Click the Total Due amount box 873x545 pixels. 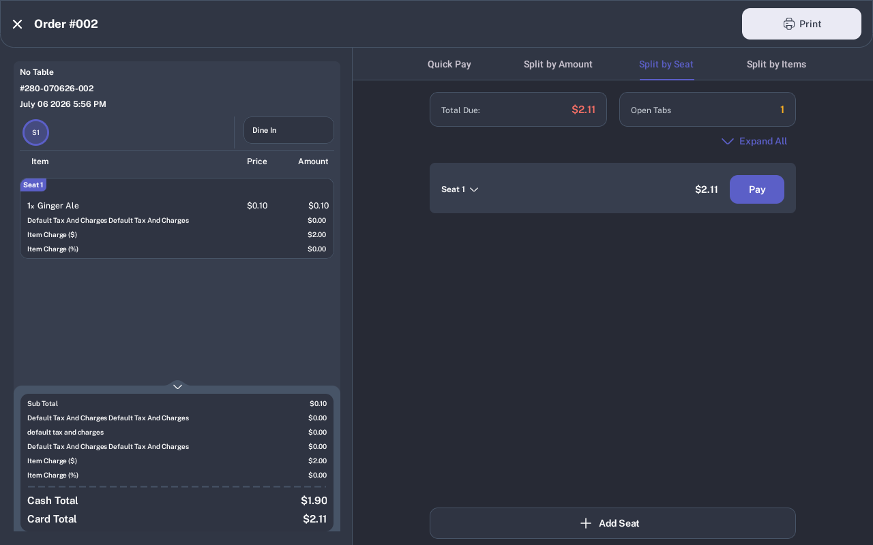click(x=518, y=110)
